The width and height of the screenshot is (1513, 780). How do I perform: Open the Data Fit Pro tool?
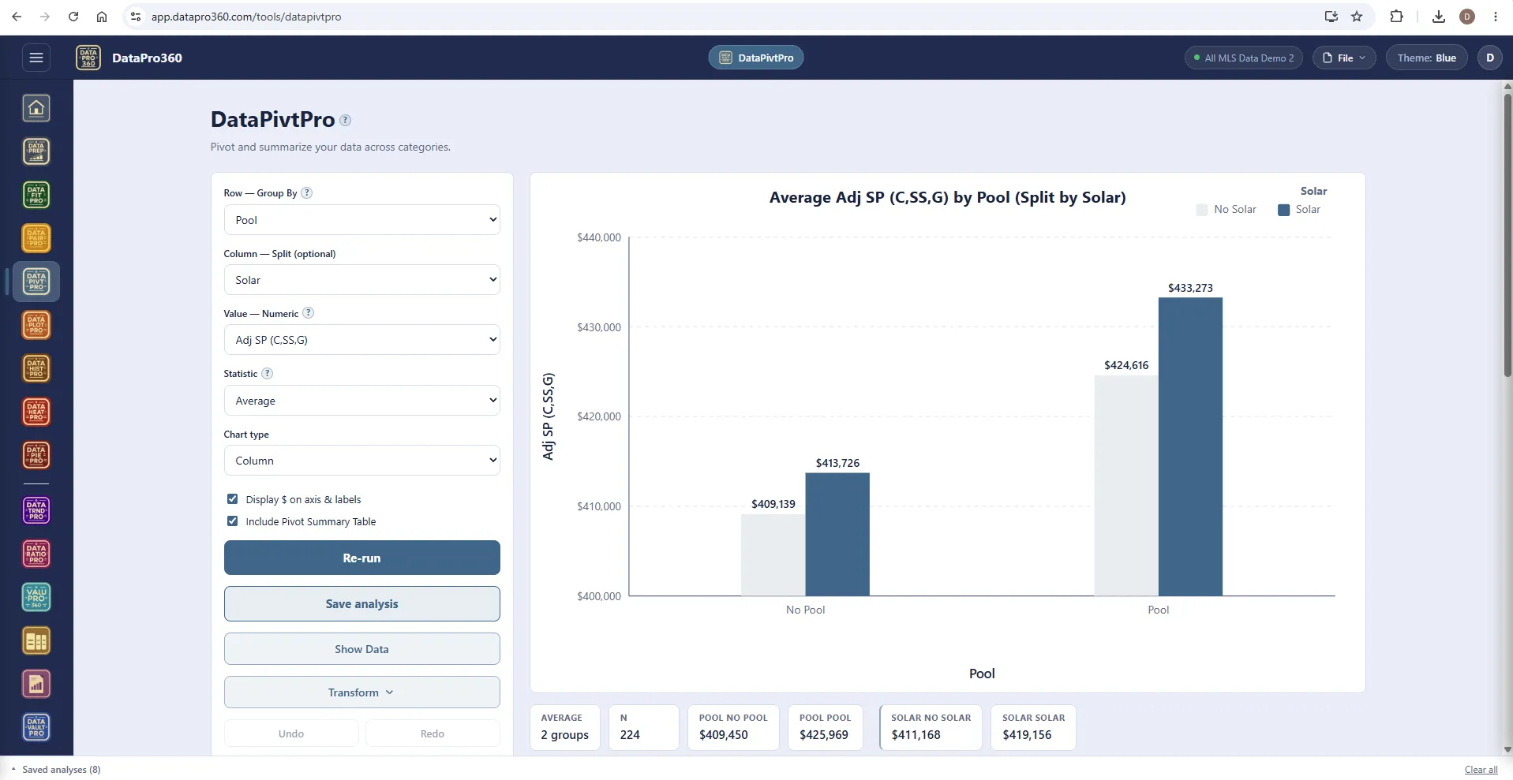(36, 195)
